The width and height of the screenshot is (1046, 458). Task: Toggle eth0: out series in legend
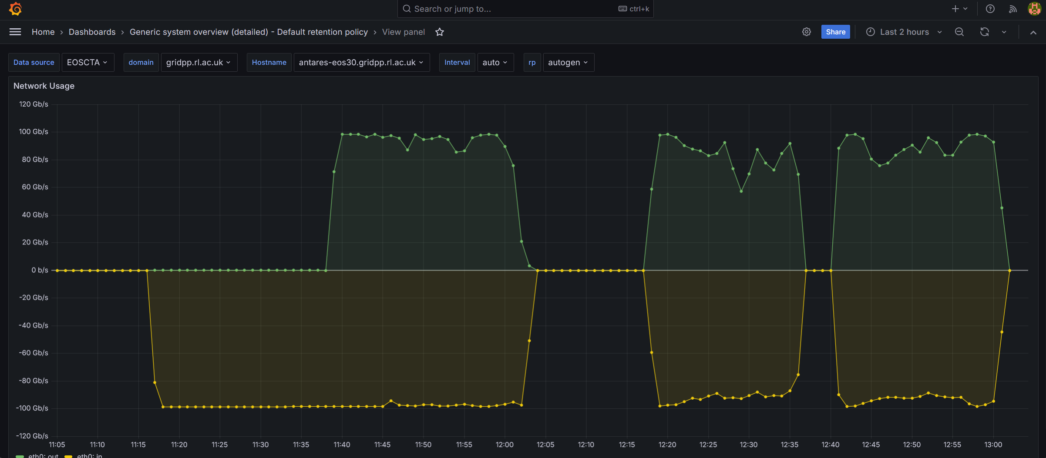tap(43, 455)
